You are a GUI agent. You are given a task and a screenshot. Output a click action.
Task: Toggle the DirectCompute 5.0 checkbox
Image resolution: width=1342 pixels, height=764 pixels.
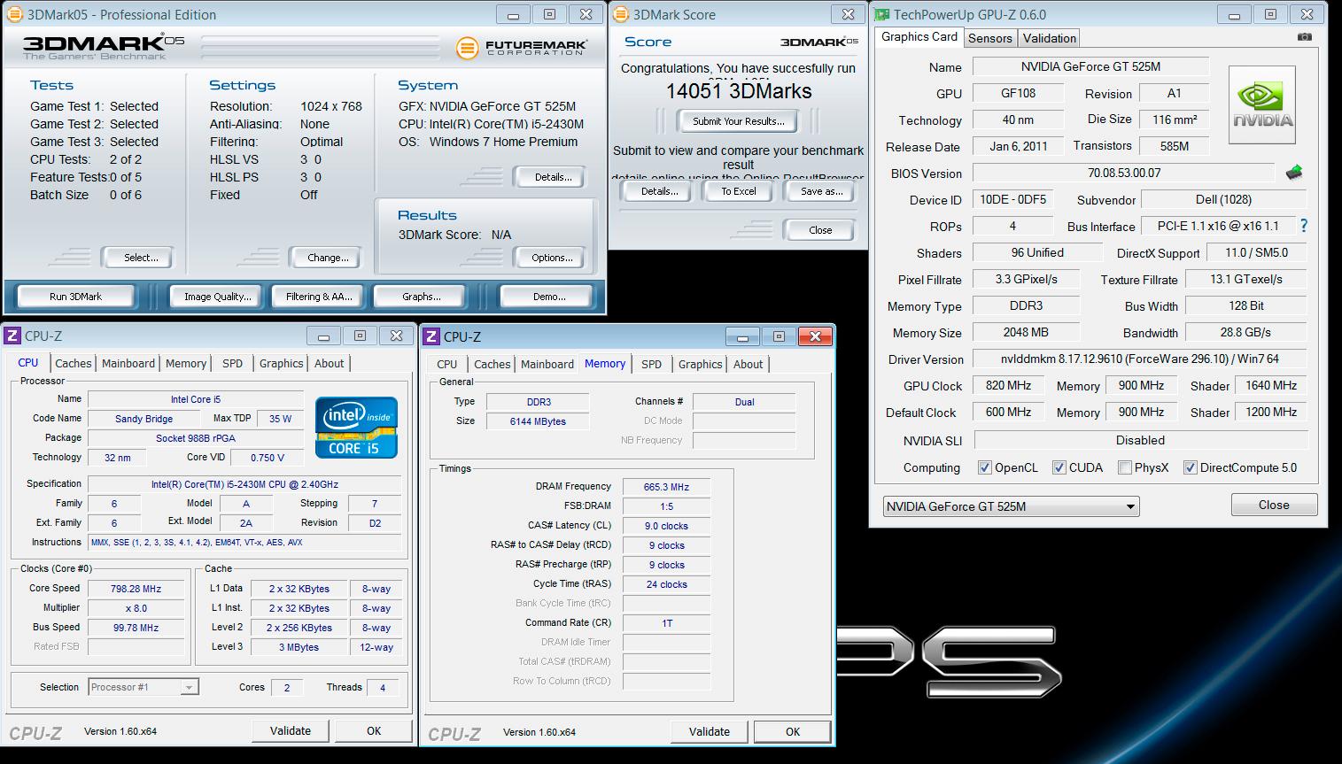1190,467
